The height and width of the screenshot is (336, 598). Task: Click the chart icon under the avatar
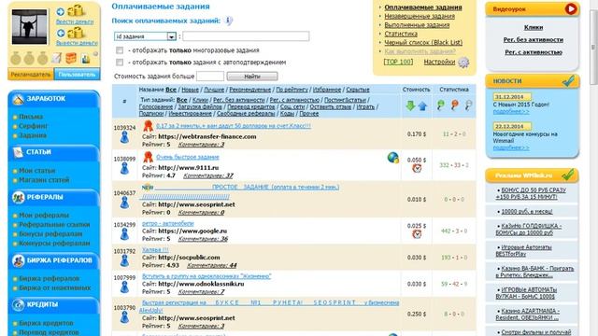click(85, 58)
